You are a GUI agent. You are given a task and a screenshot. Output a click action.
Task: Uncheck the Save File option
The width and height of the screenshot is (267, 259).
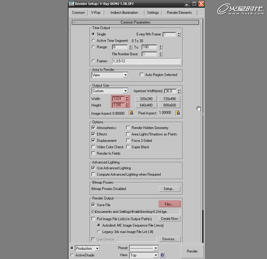point(93,205)
